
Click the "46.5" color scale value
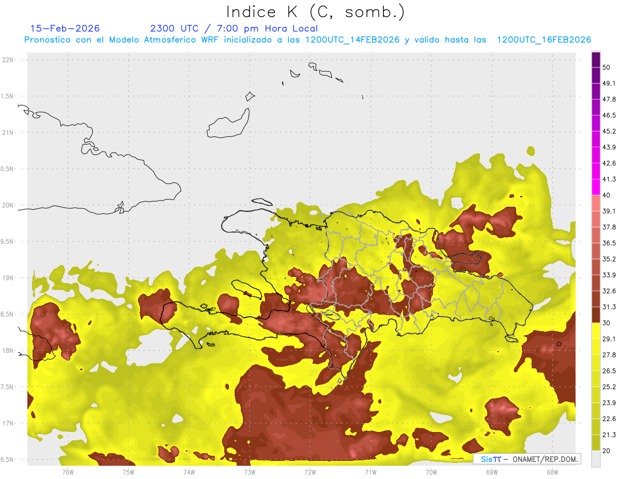(x=609, y=115)
